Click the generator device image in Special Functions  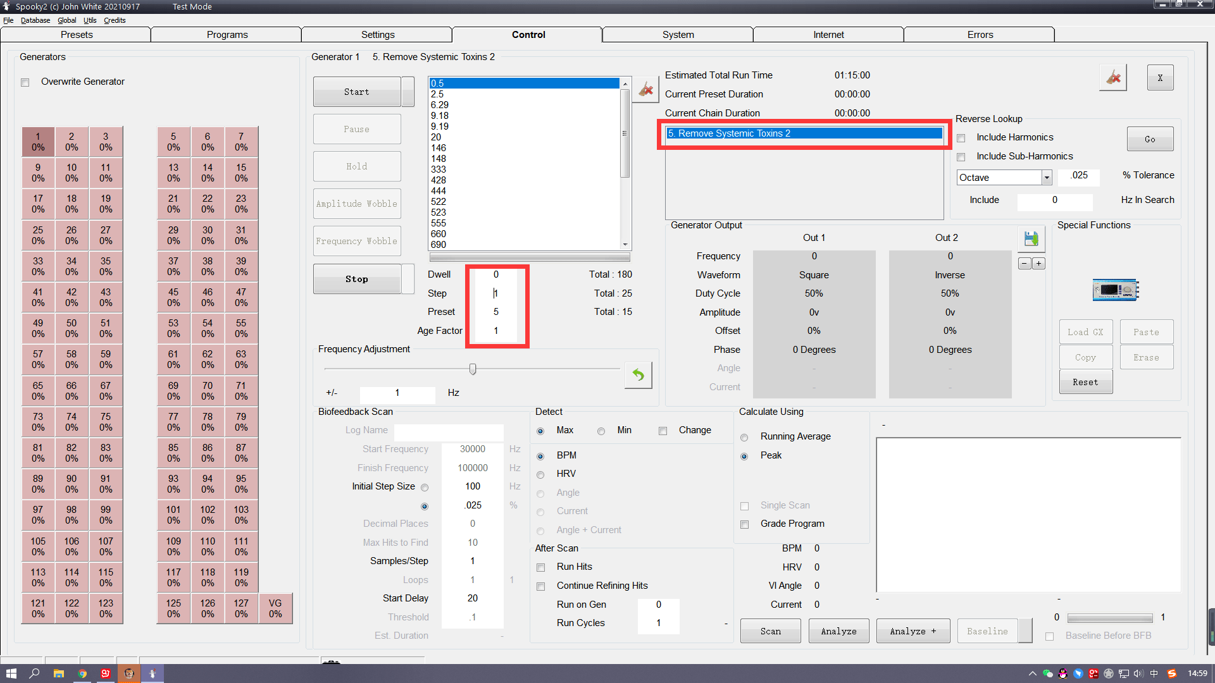pos(1115,290)
